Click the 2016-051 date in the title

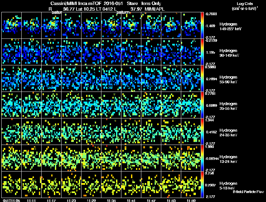click(x=113, y=4)
